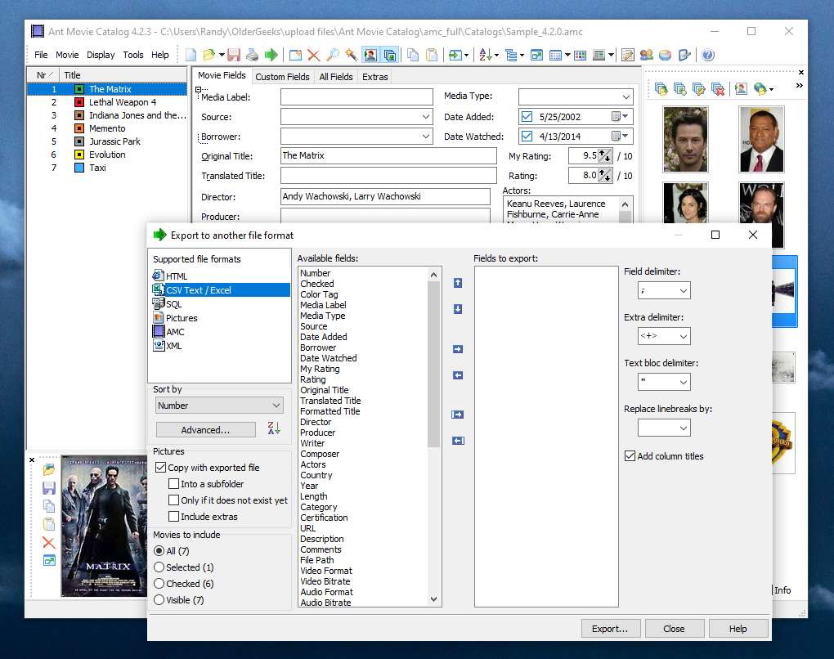Click the blue move-down arrow beside Available fields
834x659 pixels.
(458, 309)
